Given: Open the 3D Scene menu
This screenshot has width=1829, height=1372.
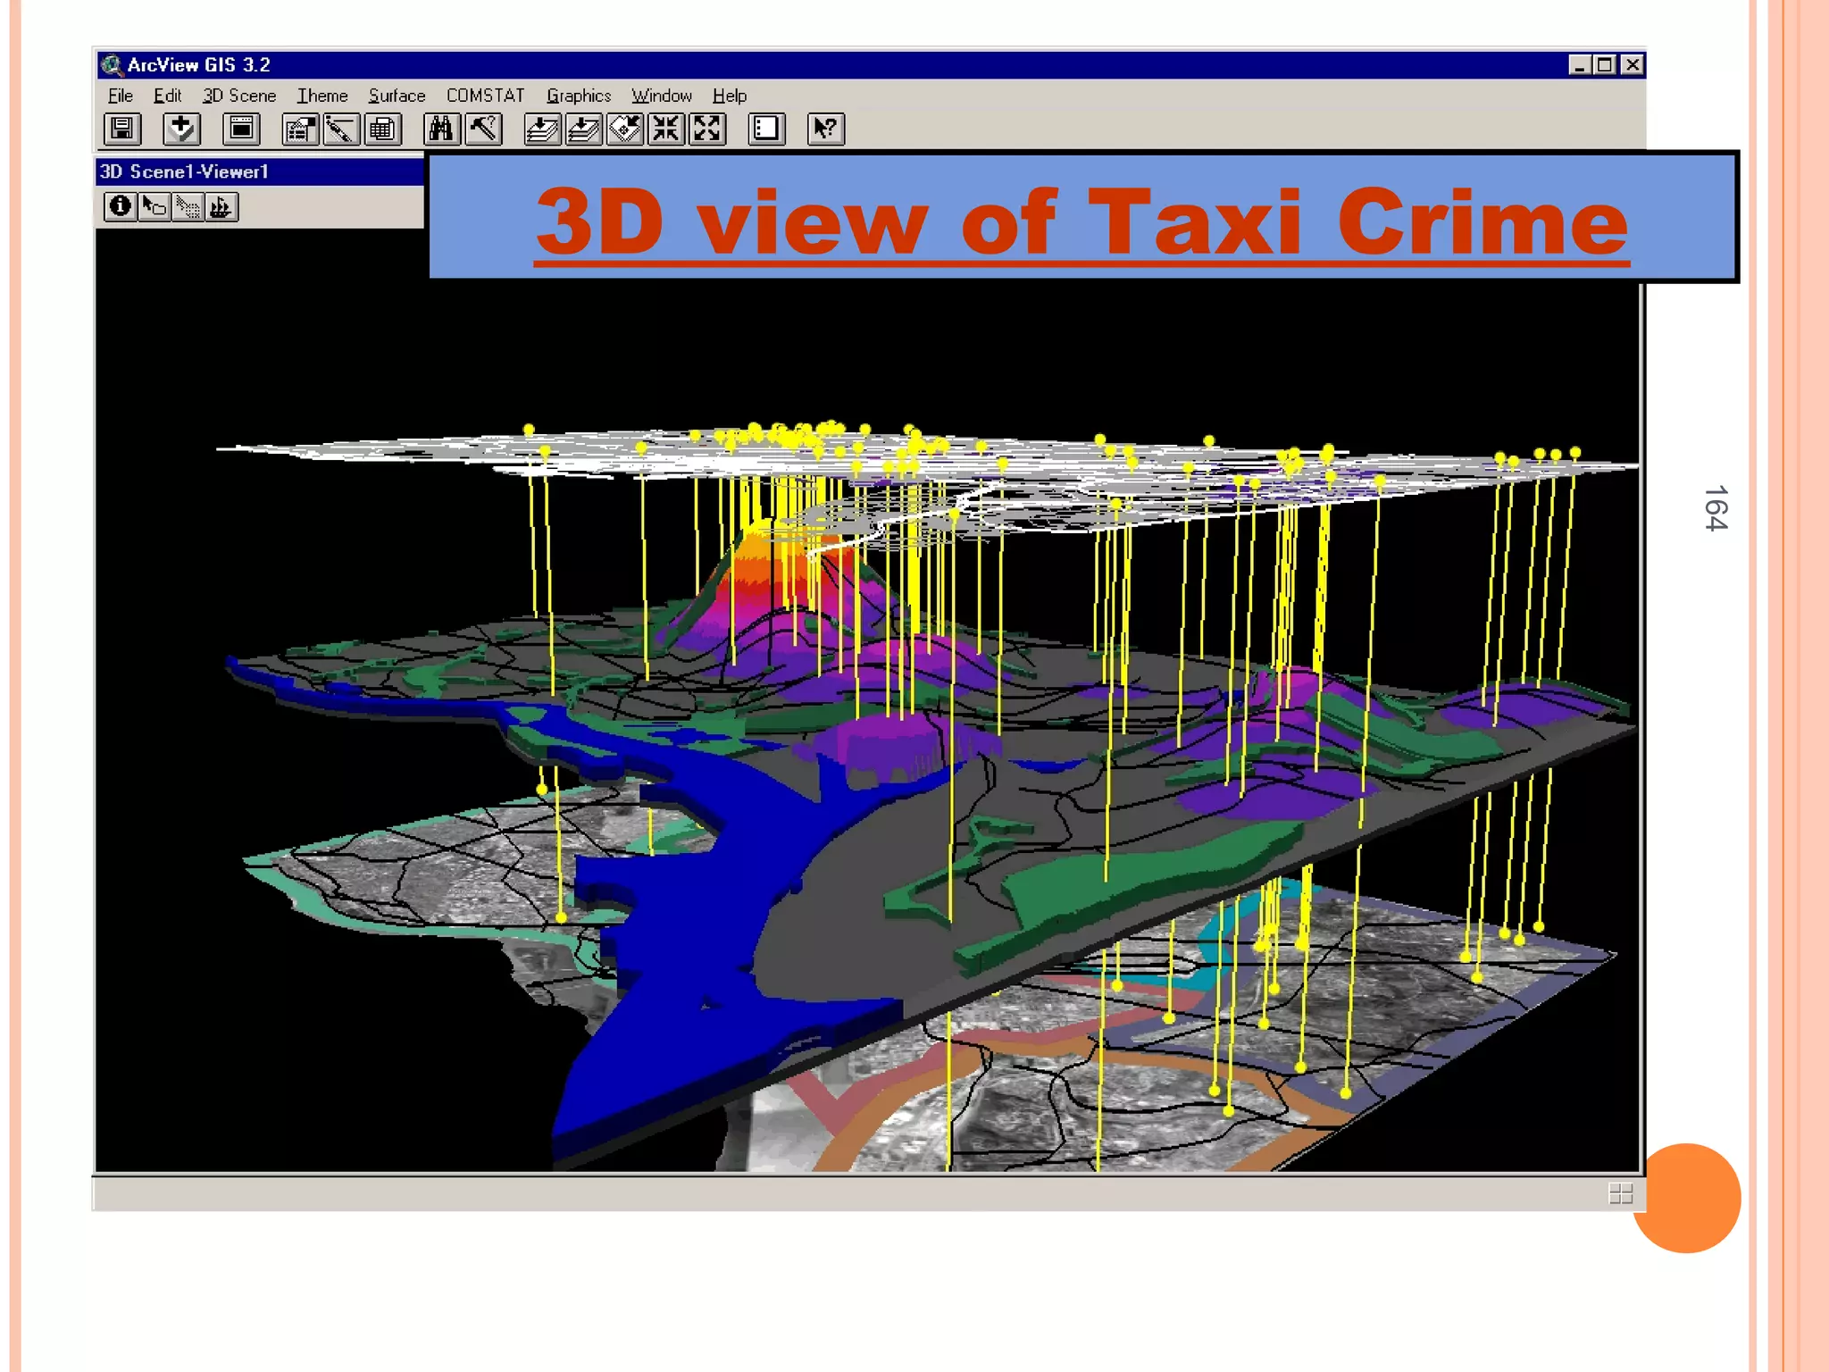Looking at the screenshot, I should coord(239,96).
